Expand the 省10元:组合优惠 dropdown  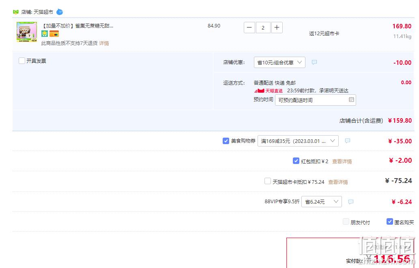click(279, 62)
